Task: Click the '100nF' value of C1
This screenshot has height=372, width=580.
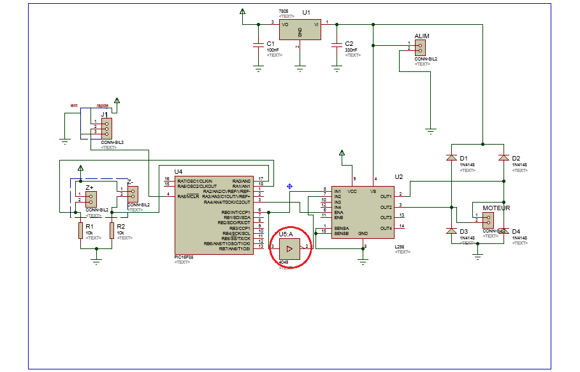Action: pos(273,50)
